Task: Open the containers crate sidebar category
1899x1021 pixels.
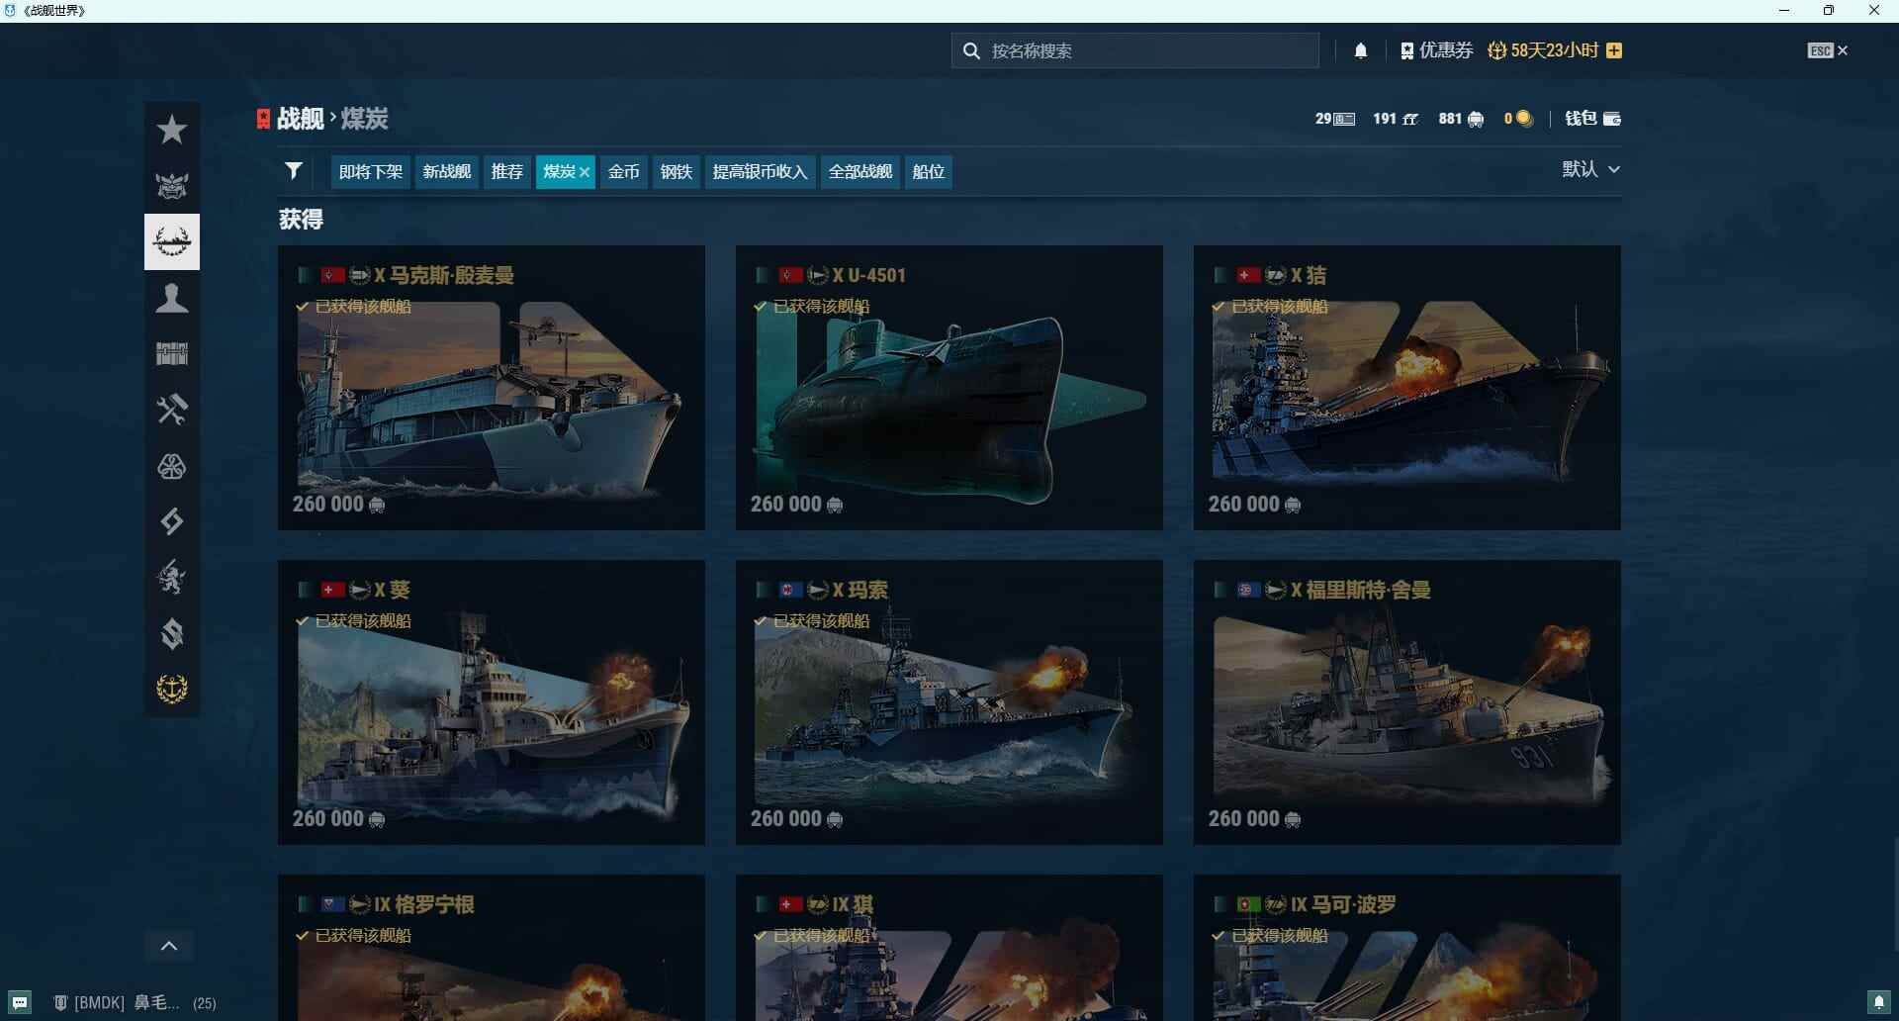Action: [x=172, y=353]
